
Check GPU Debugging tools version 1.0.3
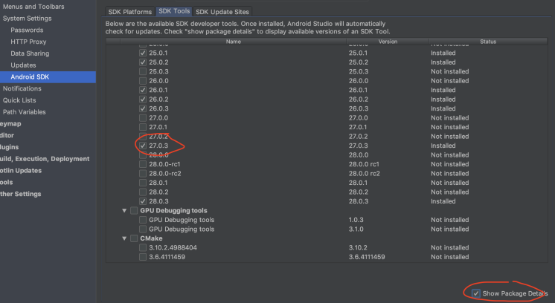143,220
